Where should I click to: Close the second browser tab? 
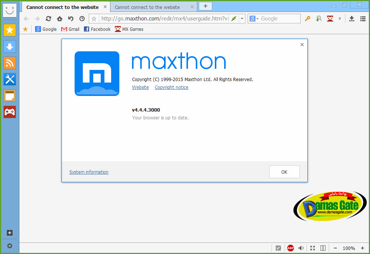pos(192,7)
